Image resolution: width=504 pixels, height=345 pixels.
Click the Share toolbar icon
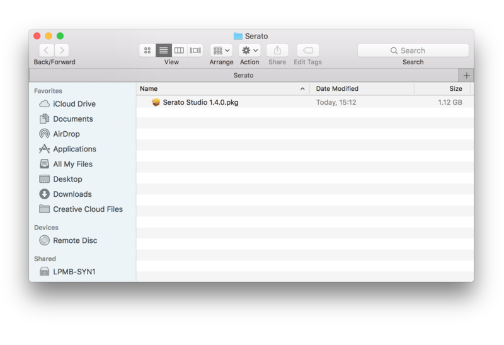coord(277,50)
